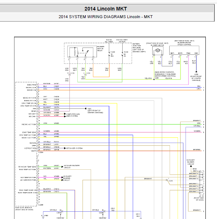Click the blower motor M symbol
217x219 pixels.
pyautogui.click(x=158, y=50)
